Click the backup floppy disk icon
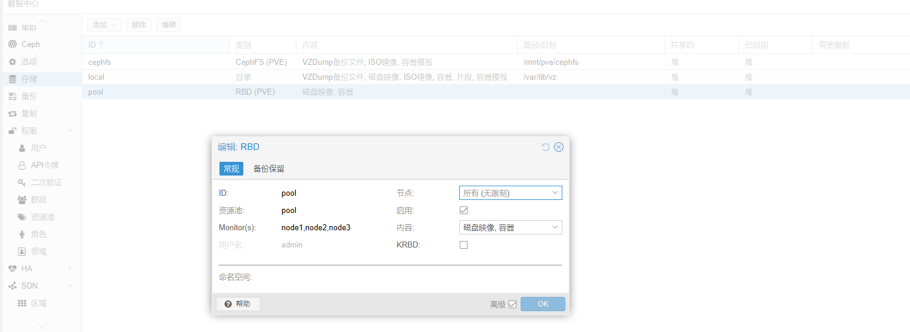910x332 pixels. (13, 96)
